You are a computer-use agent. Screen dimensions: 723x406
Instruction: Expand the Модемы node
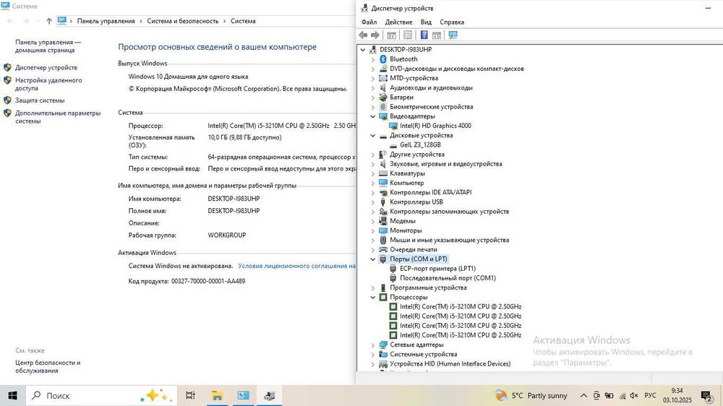[x=373, y=221]
